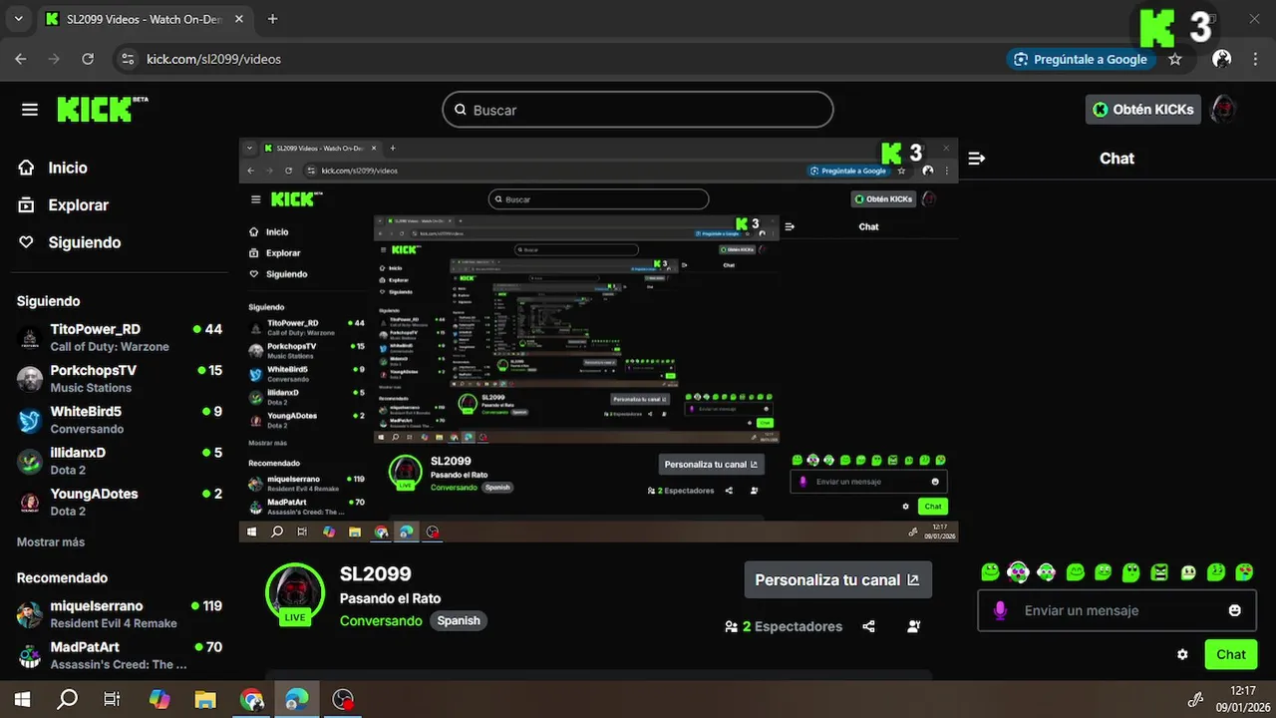Switch to Edge on the taskbar
Viewport: 1276px width, 718px height.
click(297, 700)
